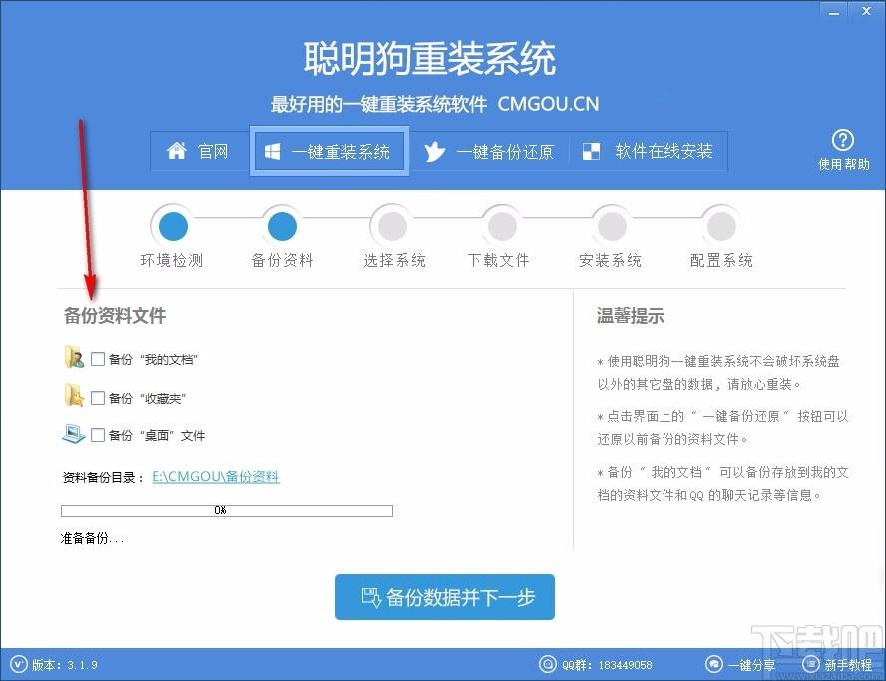Click the 使用帮助 question mark icon
Screen dimensions: 886x681
pos(843,140)
